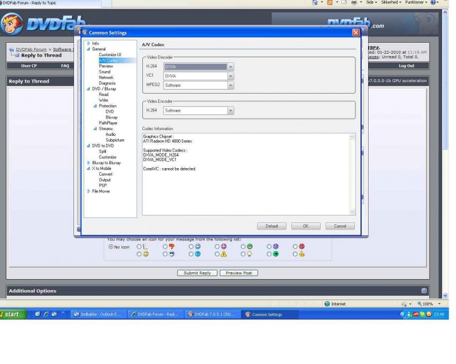The width and height of the screenshot is (456, 364).
Task: Click the tray expand arrow icon
Action: (403, 314)
